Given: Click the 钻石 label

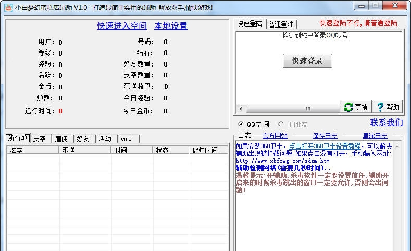Looking at the screenshot, I should [145, 53].
